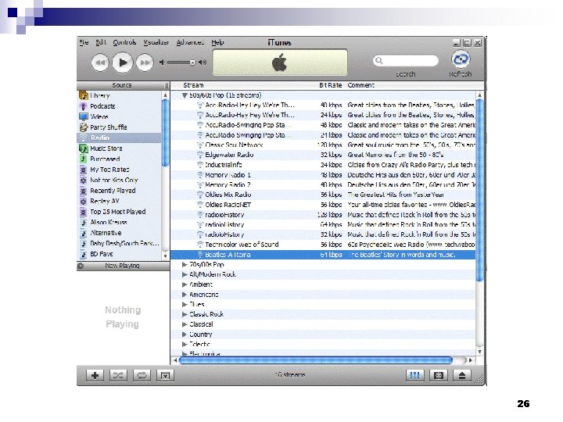Select Videos in the Source list
The height and width of the screenshot is (422, 563).
119,116
